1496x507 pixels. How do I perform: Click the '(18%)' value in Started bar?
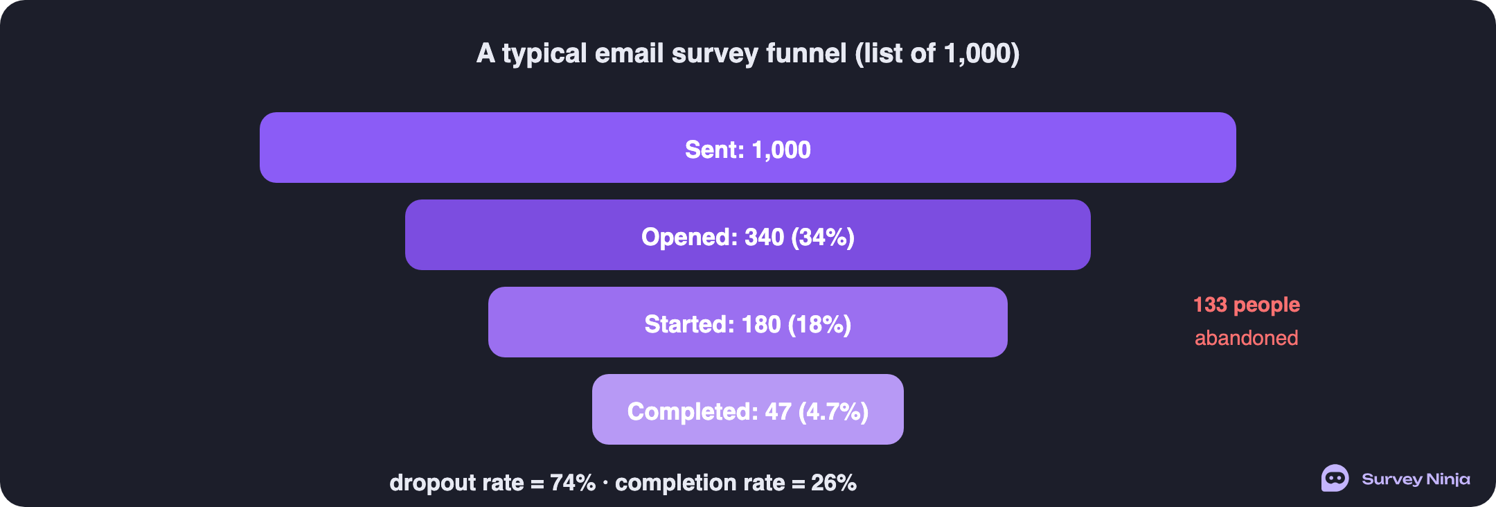pyautogui.click(x=819, y=324)
